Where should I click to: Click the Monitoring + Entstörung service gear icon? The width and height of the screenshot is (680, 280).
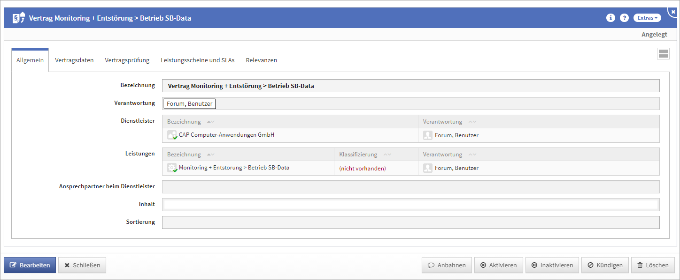[172, 168]
